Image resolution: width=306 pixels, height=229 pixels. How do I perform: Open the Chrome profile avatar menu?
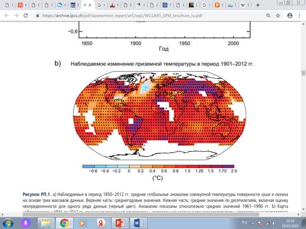click(x=290, y=16)
